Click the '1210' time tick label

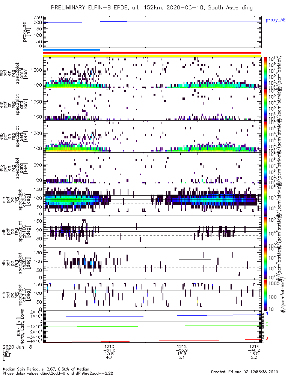(109, 346)
